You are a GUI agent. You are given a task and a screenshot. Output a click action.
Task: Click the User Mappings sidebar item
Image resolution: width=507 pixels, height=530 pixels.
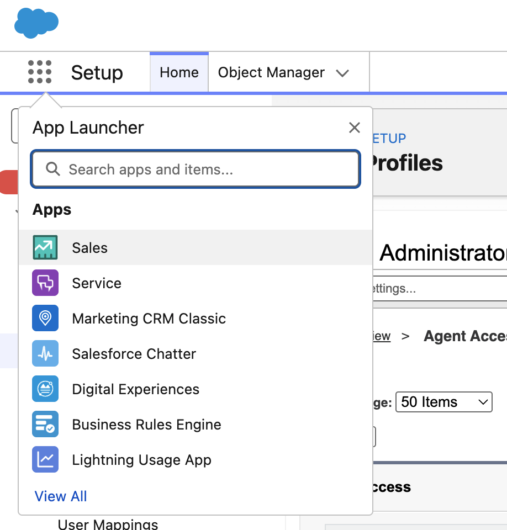coord(108,524)
